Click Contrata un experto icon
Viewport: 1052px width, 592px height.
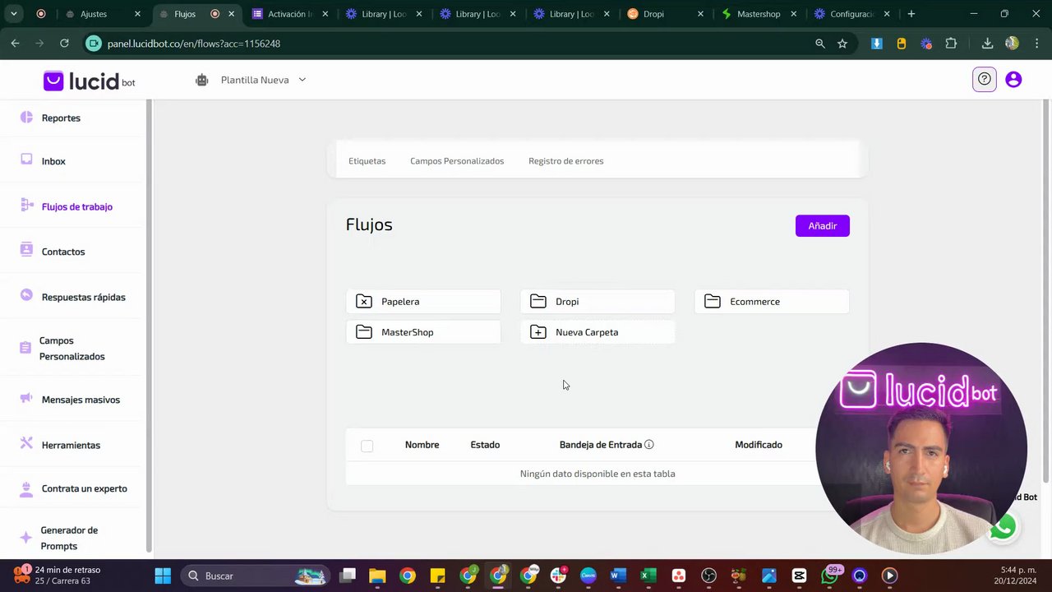click(x=26, y=488)
